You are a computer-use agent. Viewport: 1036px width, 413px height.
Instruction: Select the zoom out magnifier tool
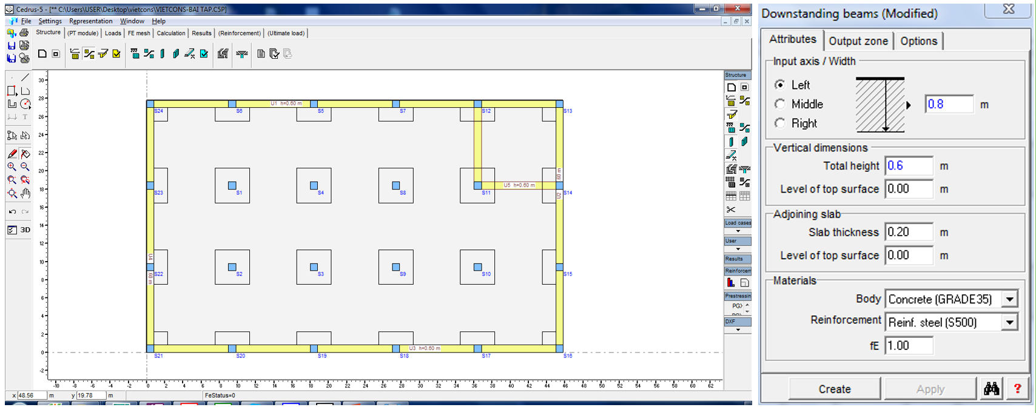25,167
